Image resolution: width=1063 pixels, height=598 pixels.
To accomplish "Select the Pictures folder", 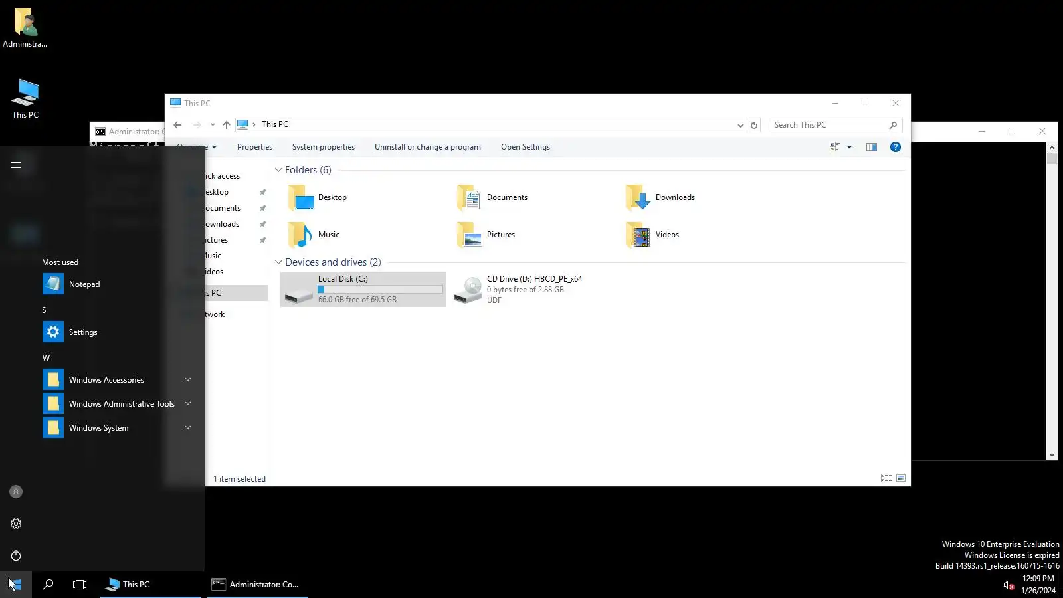I will (486, 235).
